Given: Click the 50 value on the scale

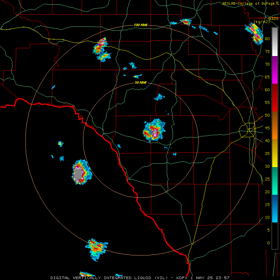Looking at the screenshot, I should (x=267, y=115).
